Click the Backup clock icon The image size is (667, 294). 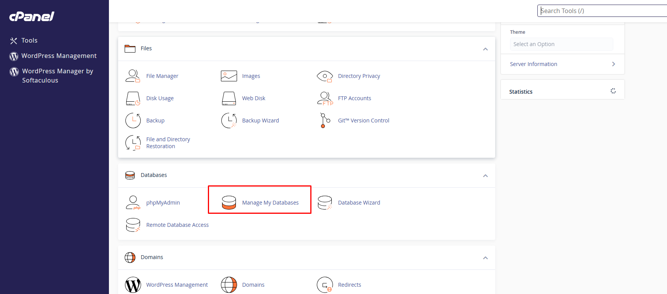click(x=133, y=121)
